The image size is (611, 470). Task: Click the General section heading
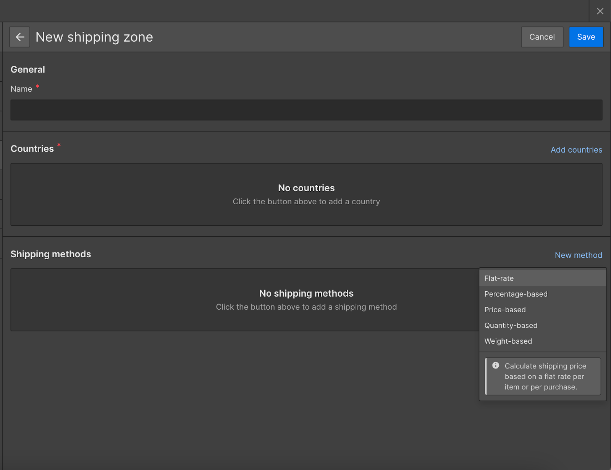click(28, 69)
